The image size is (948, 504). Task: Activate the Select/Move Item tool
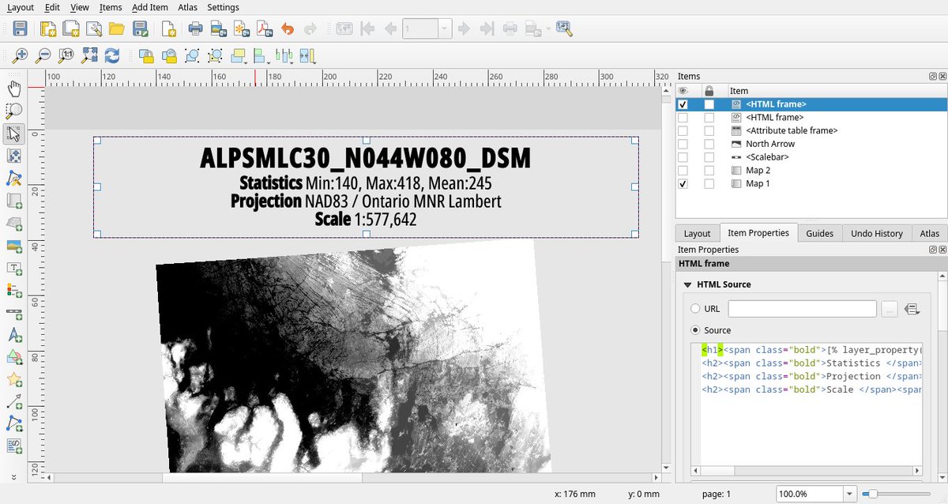13,134
